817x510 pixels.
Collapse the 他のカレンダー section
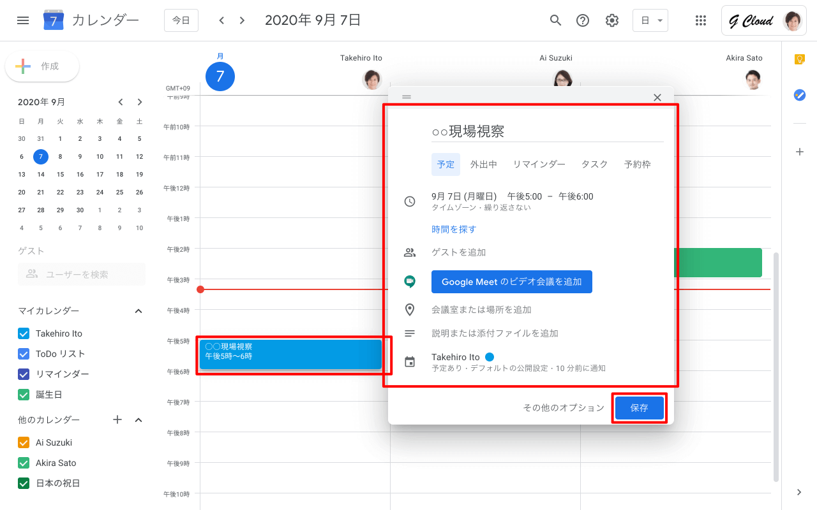[x=139, y=419]
